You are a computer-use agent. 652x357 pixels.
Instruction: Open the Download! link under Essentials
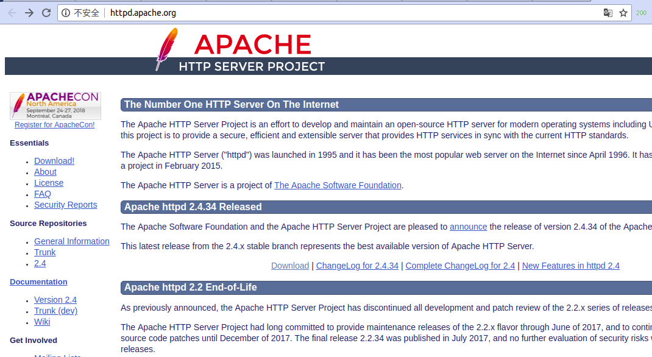54,161
